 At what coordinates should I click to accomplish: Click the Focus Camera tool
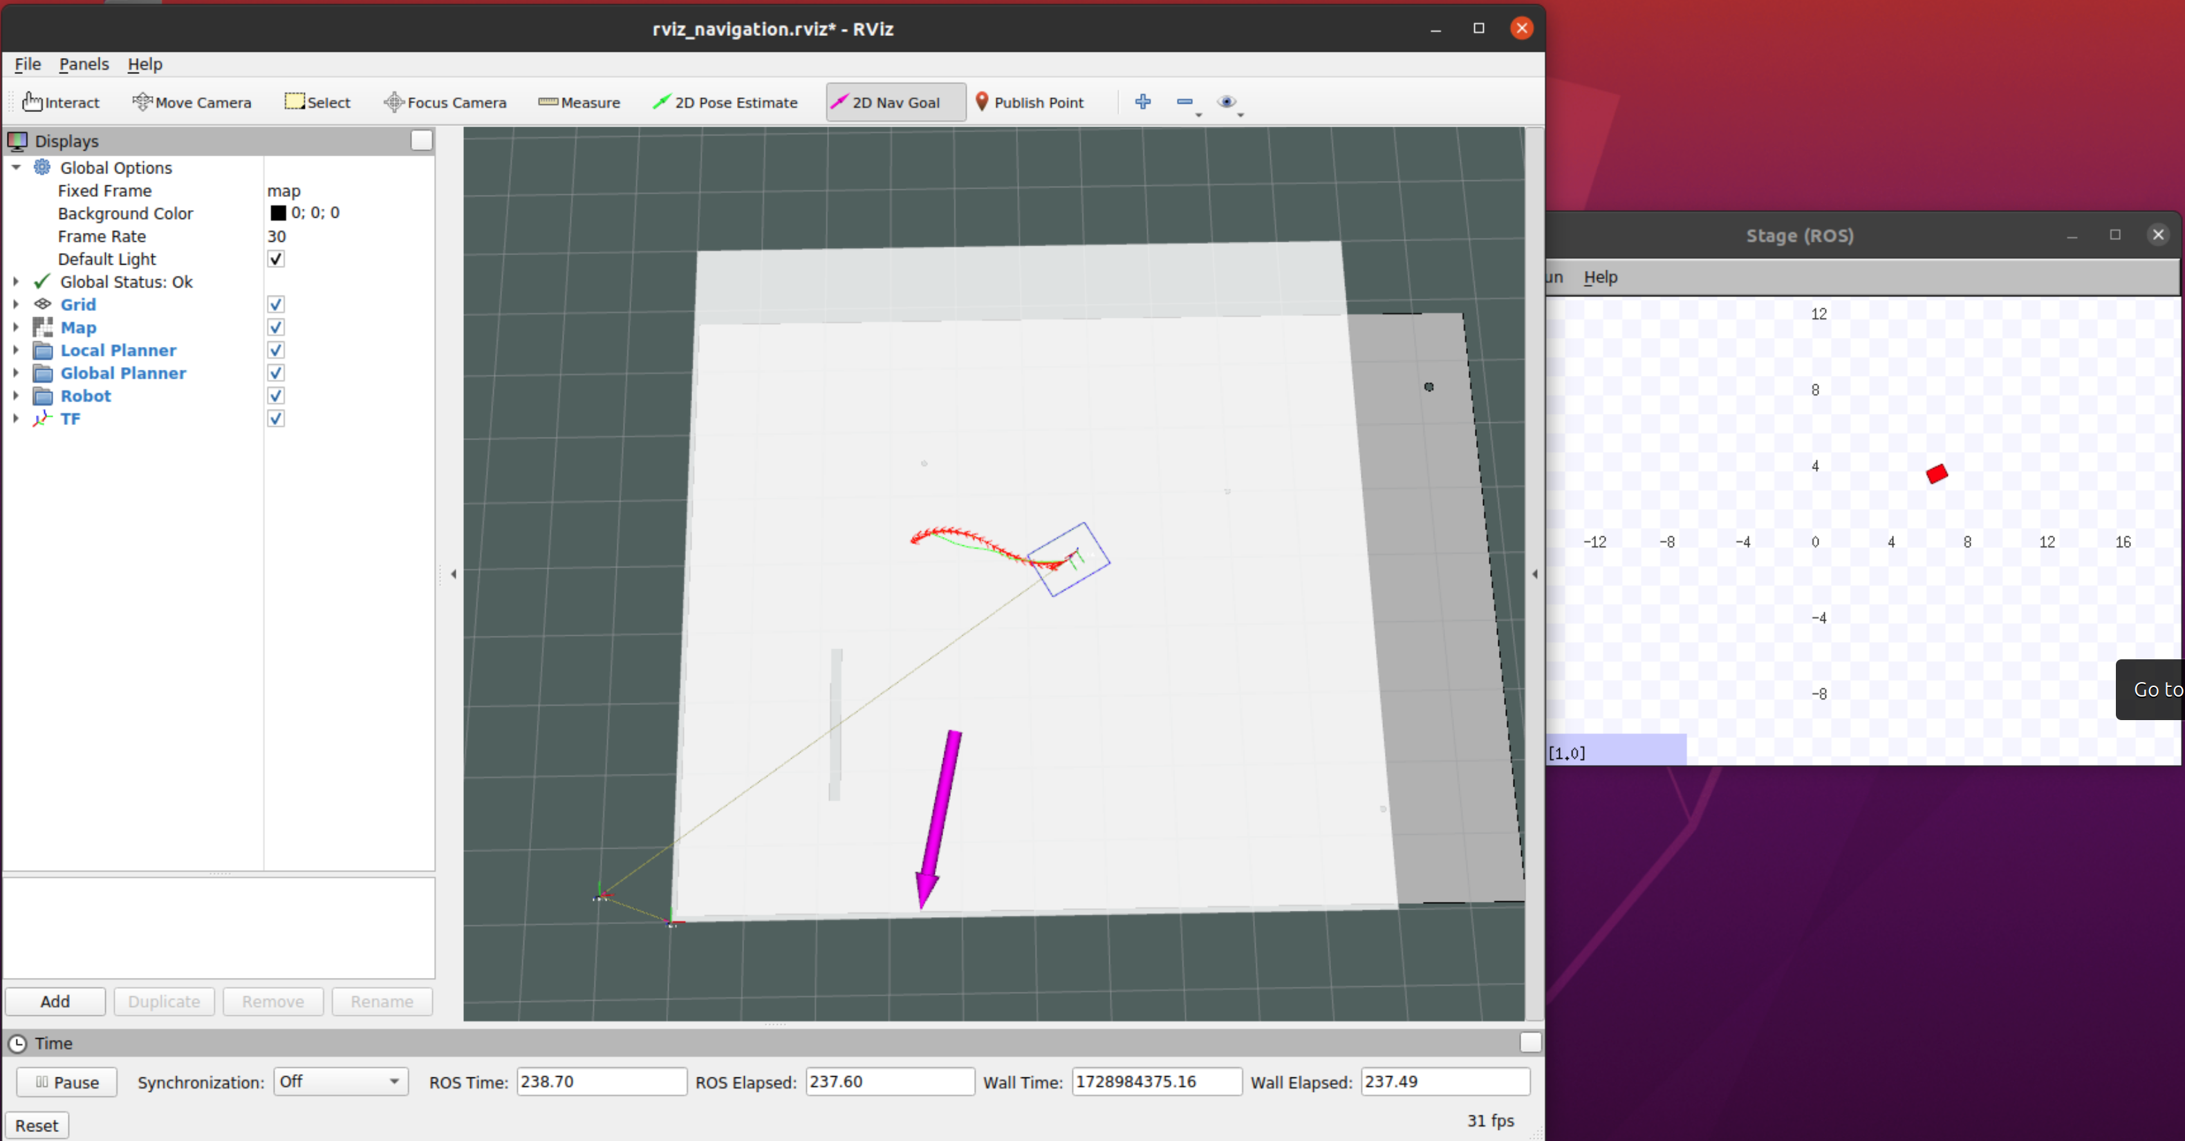pyautogui.click(x=445, y=102)
